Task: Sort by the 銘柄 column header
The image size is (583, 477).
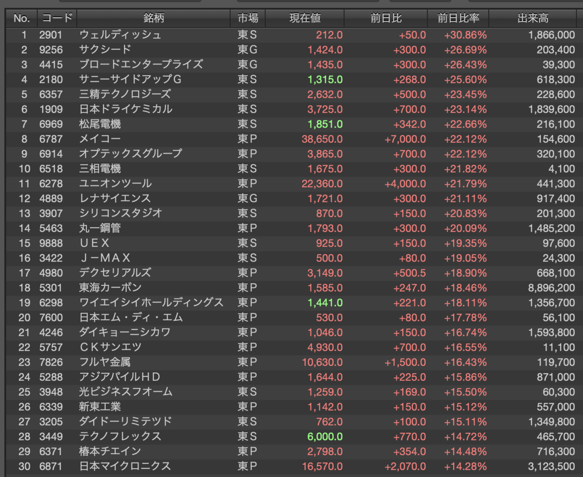Action: 154,18
